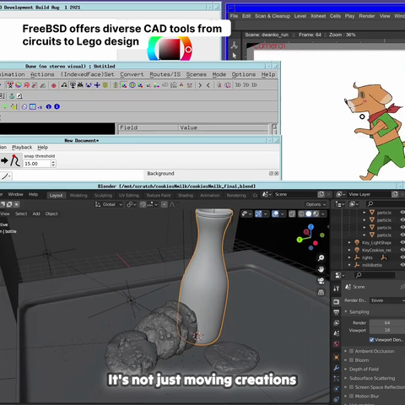Viewport: 405px width, 405px height.
Task: Open the Select menu in Blender viewport
Action: click(21, 213)
